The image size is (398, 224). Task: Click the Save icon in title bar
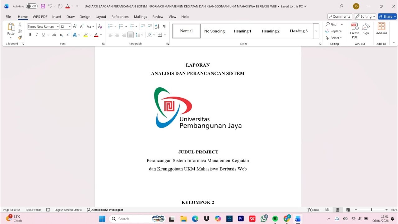point(43,6)
